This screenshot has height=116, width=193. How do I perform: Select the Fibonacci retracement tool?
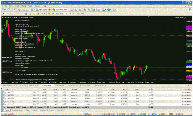(x=30, y=14)
